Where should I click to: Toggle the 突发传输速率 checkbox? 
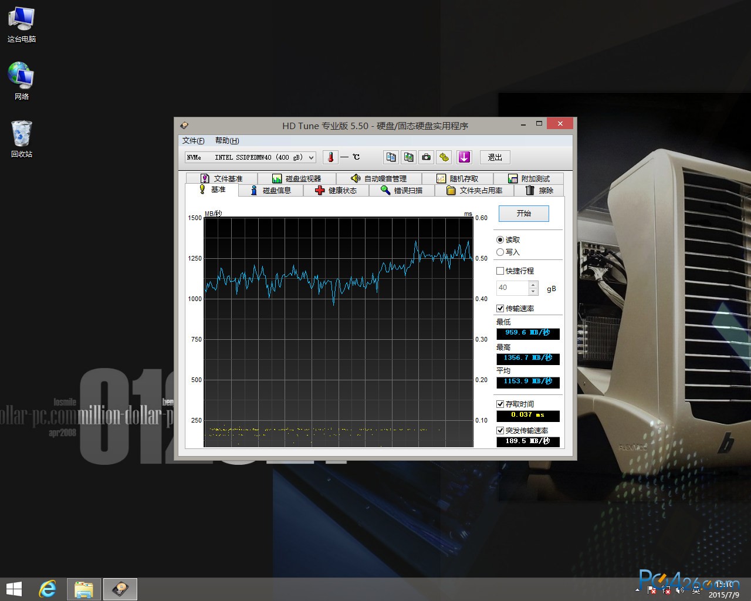500,430
